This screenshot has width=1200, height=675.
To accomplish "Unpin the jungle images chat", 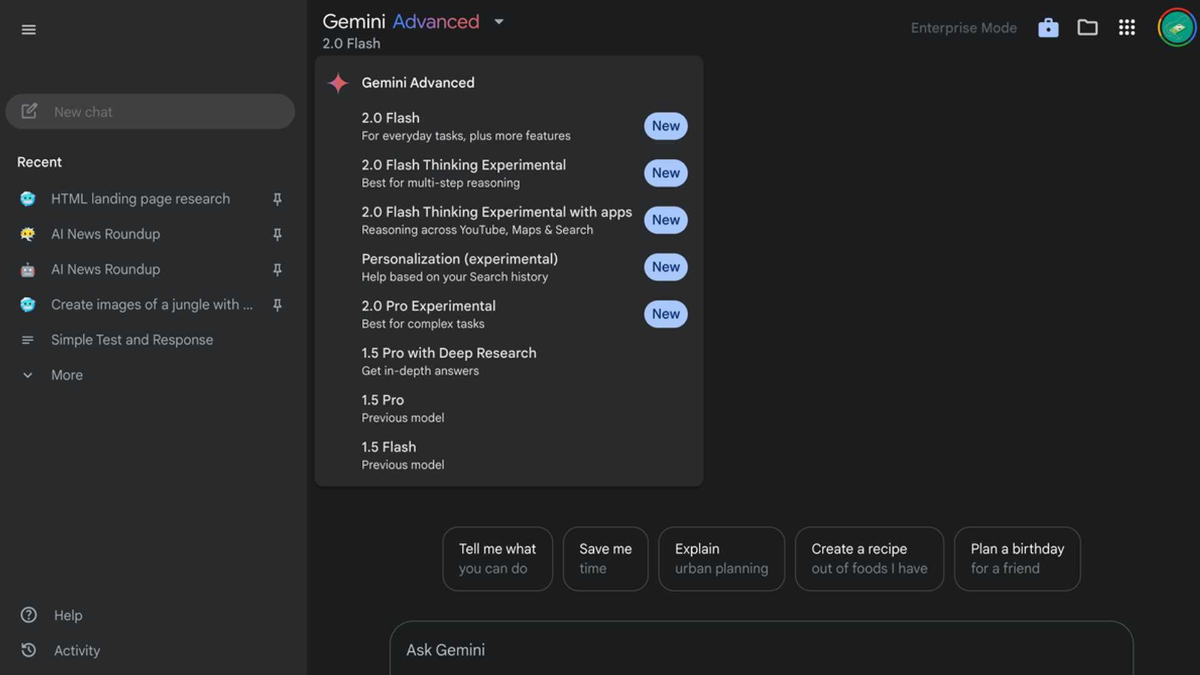I will tap(277, 304).
